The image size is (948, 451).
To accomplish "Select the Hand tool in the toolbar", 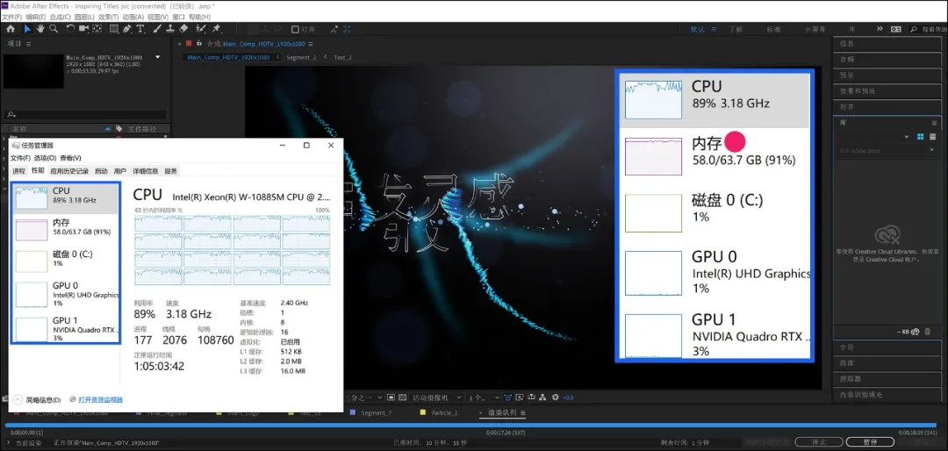I will tap(40, 29).
